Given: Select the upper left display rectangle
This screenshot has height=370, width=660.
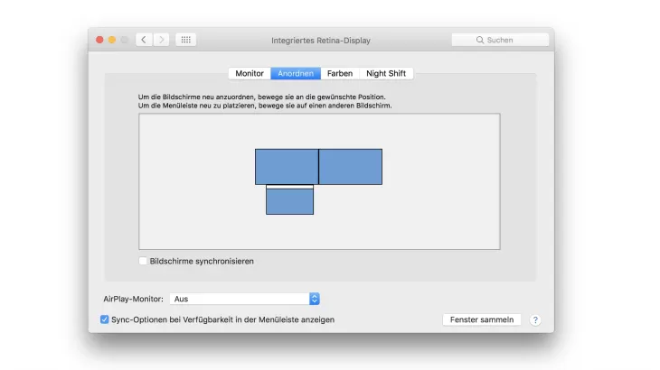Looking at the screenshot, I should point(287,166).
